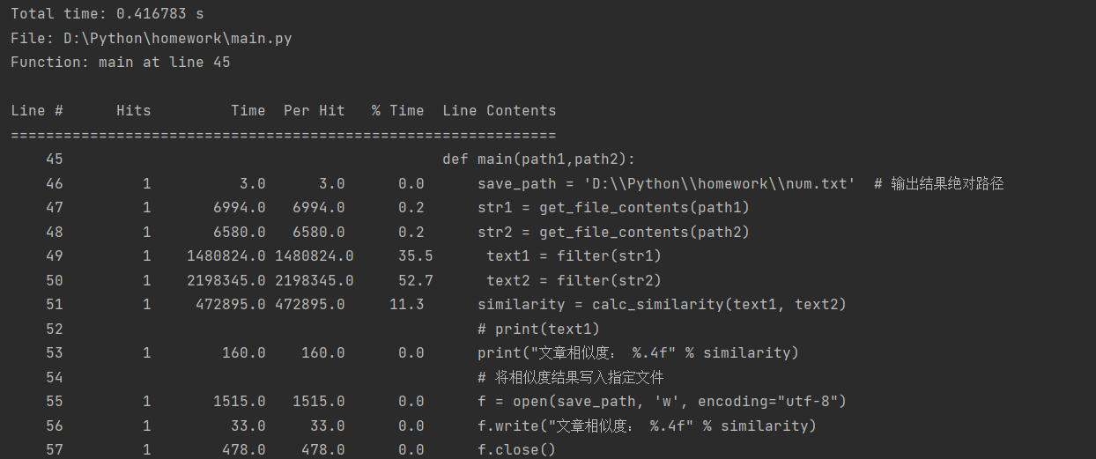The width and height of the screenshot is (1096, 459).
Task: Click the "Line #" column header
Action: tap(36, 111)
